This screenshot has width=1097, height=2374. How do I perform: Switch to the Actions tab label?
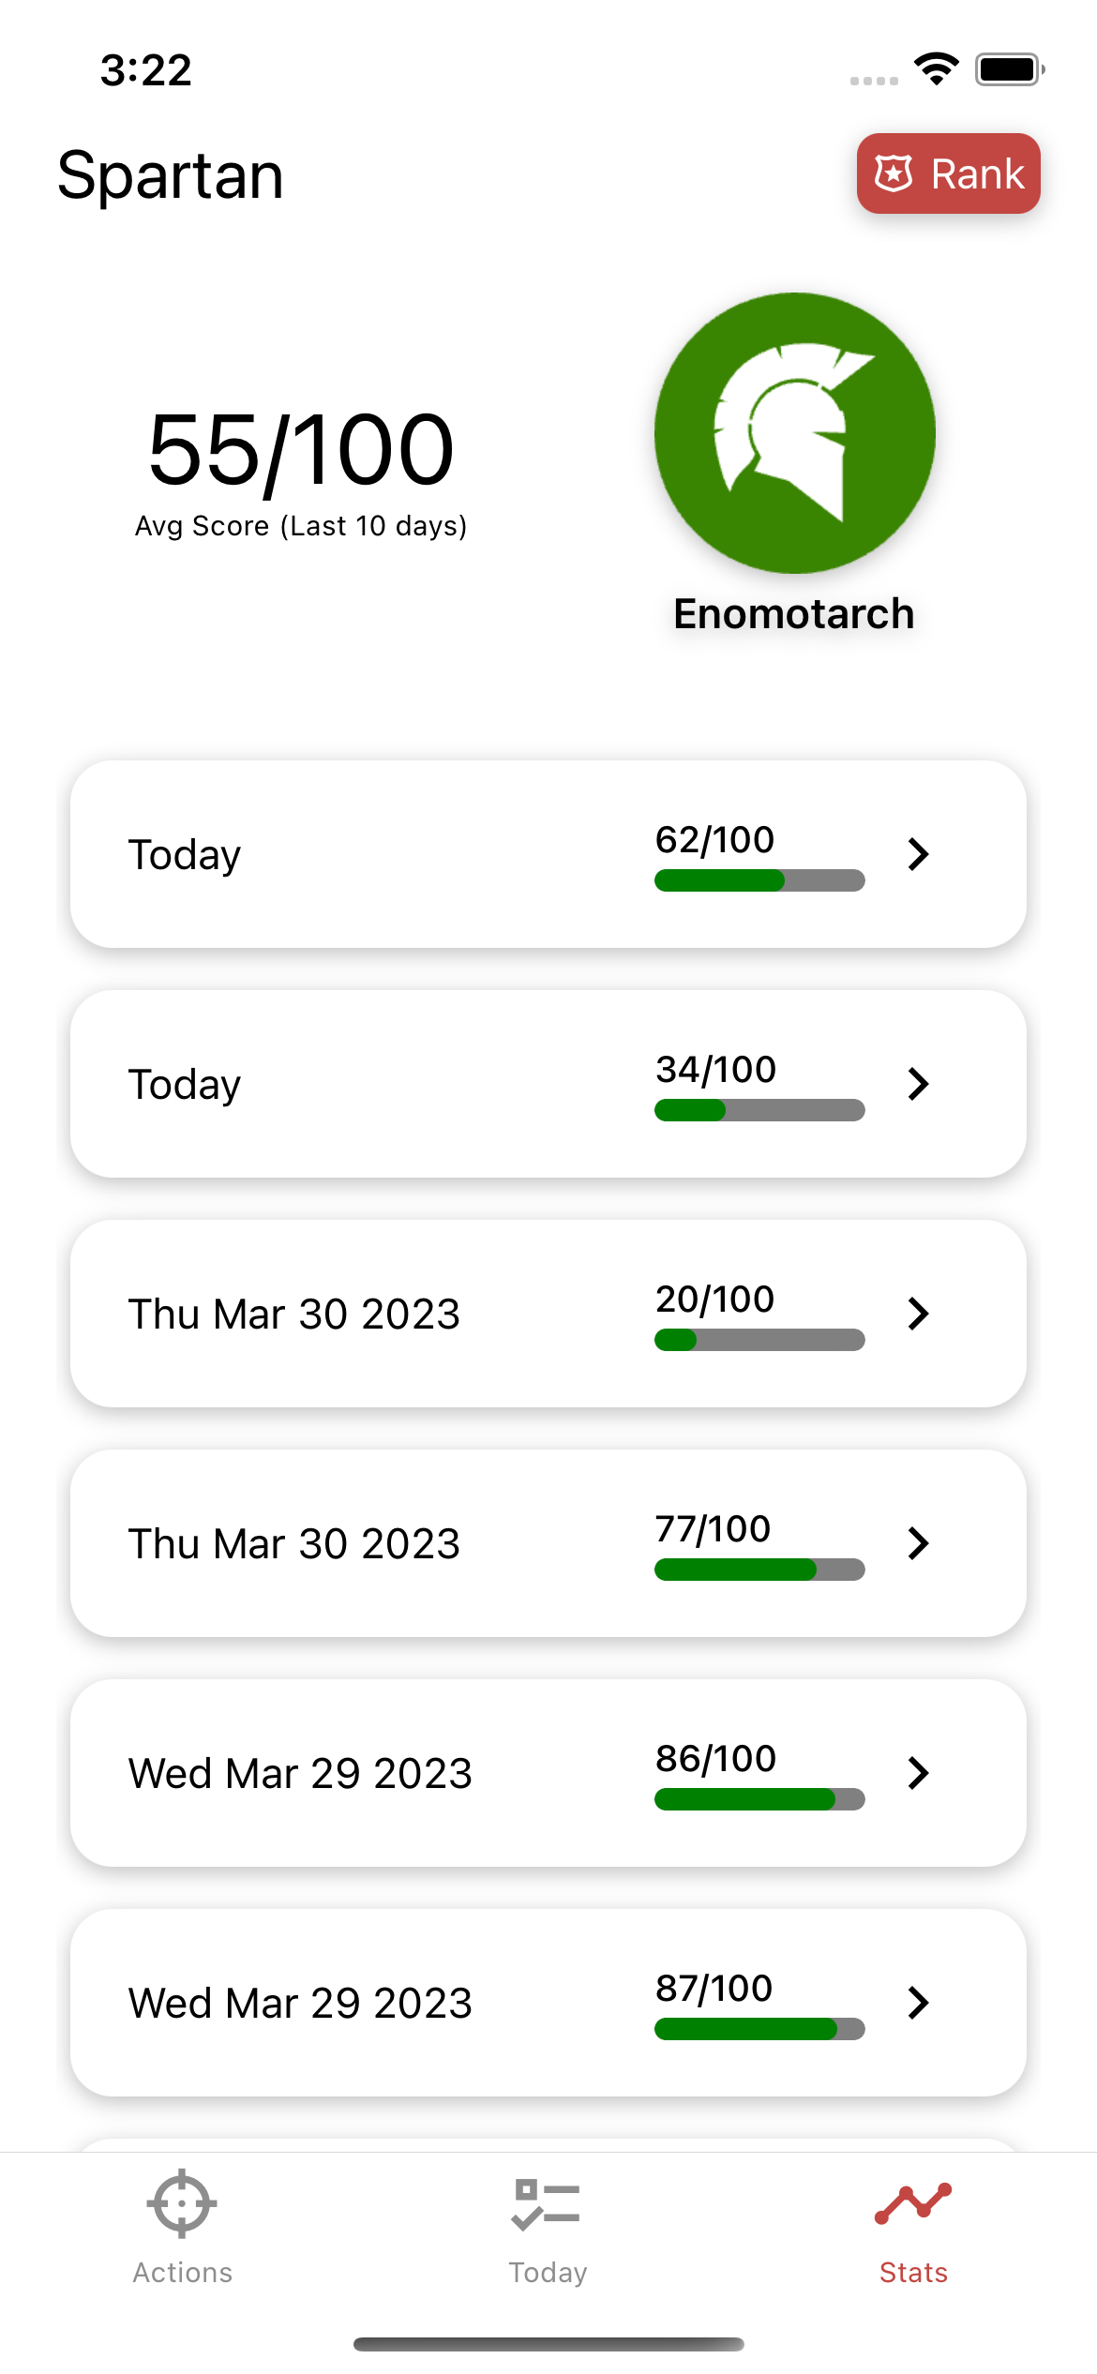[182, 2272]
